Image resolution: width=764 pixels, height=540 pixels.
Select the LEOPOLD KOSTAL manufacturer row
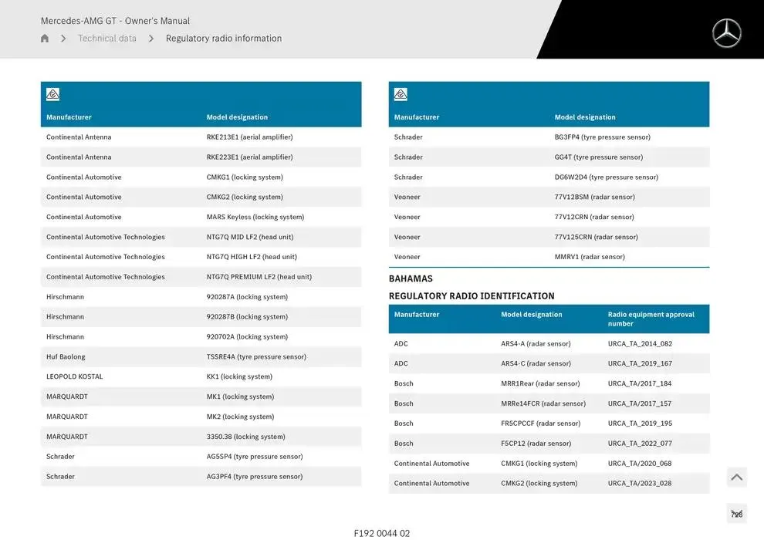point(75,376)
